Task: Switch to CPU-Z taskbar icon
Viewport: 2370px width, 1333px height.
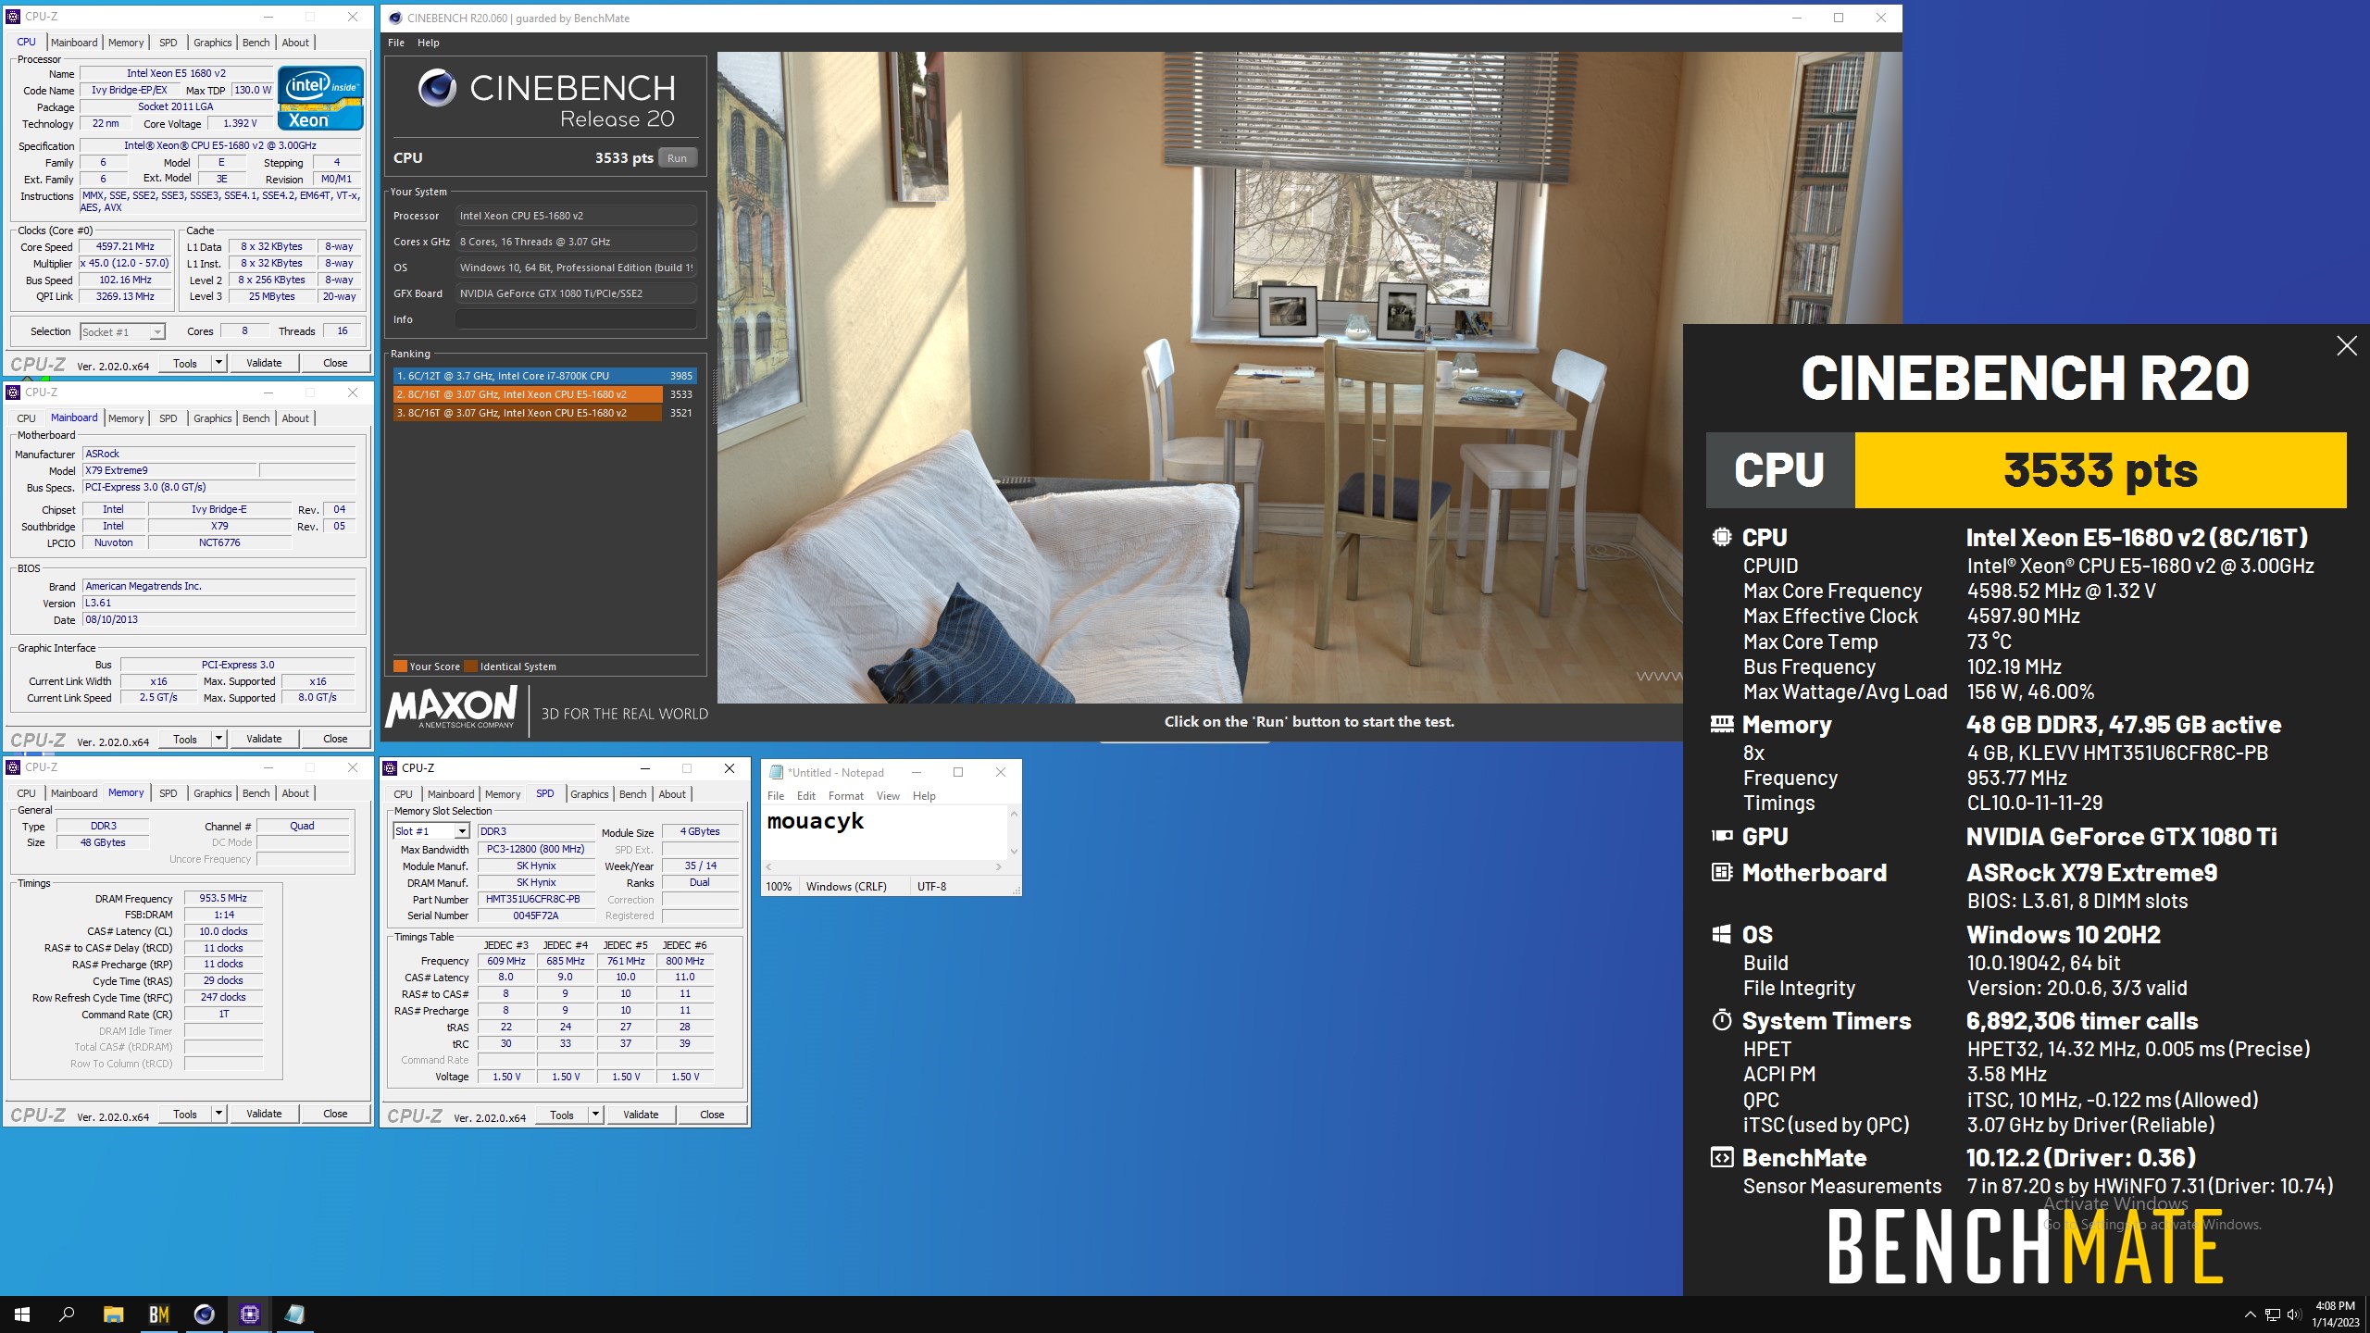Action: pos(250,1314)
